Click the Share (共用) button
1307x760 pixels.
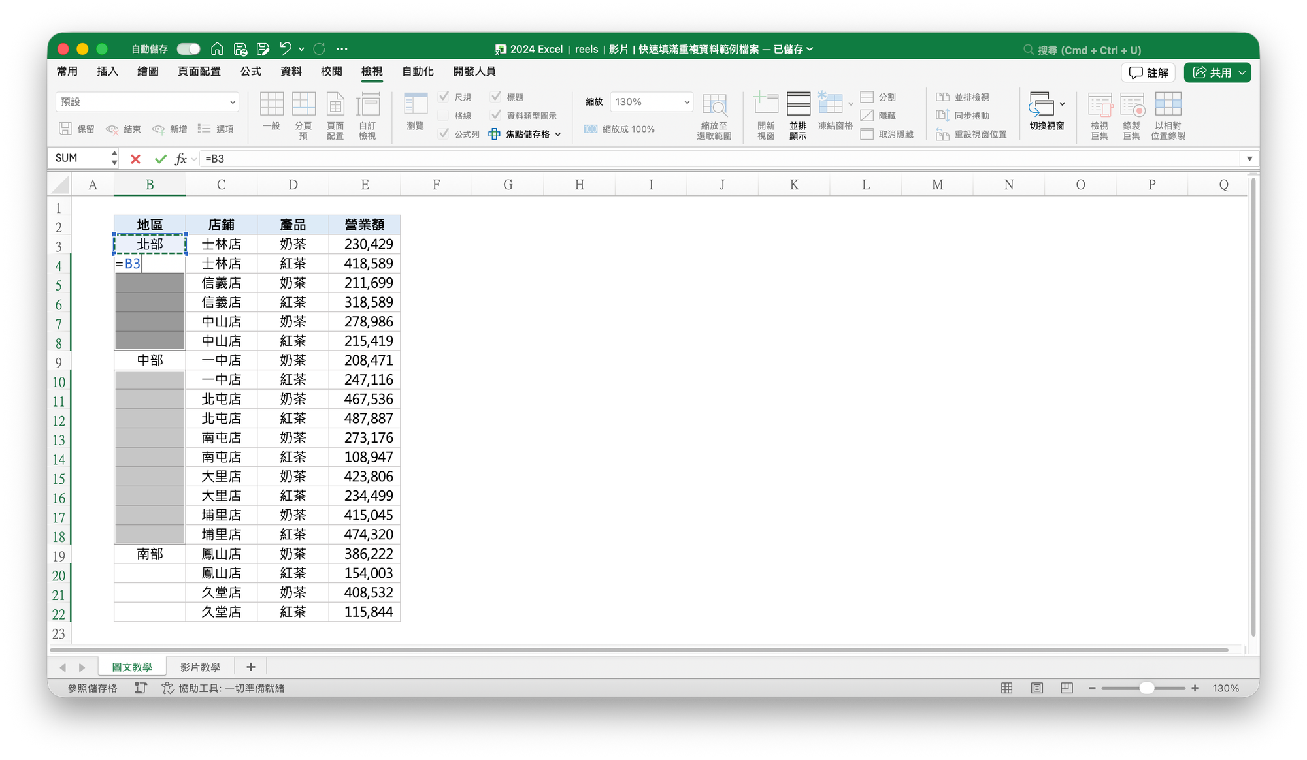click(1213, 72)
